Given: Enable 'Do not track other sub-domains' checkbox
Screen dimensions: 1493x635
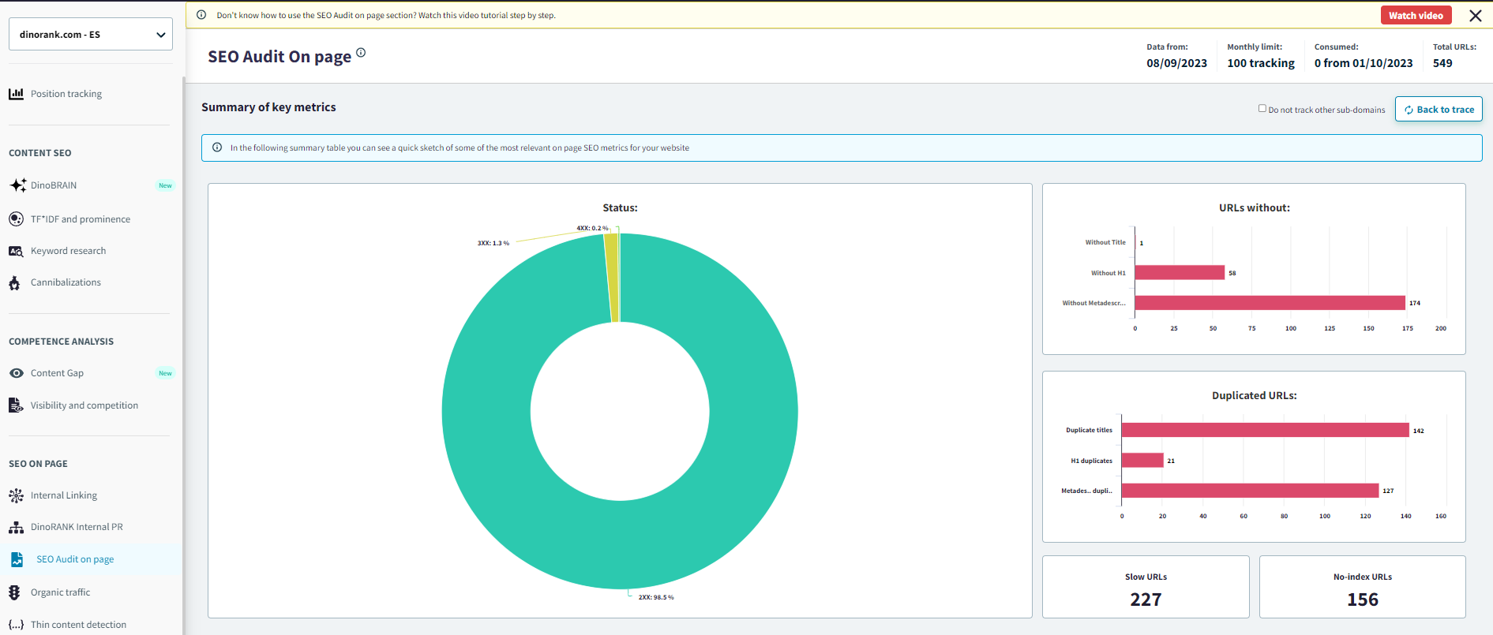Looking at the screenshot, I should pos(1262,109).
